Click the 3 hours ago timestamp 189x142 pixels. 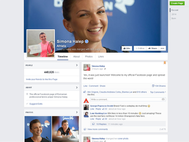[x=97, y=69]
